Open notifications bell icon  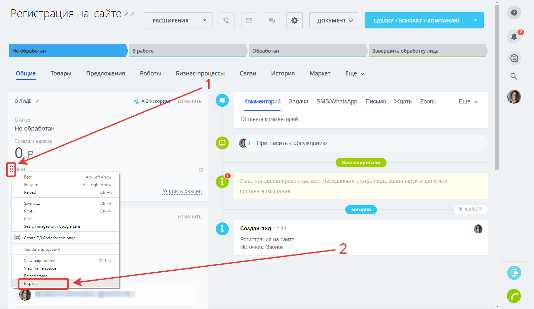514,36
